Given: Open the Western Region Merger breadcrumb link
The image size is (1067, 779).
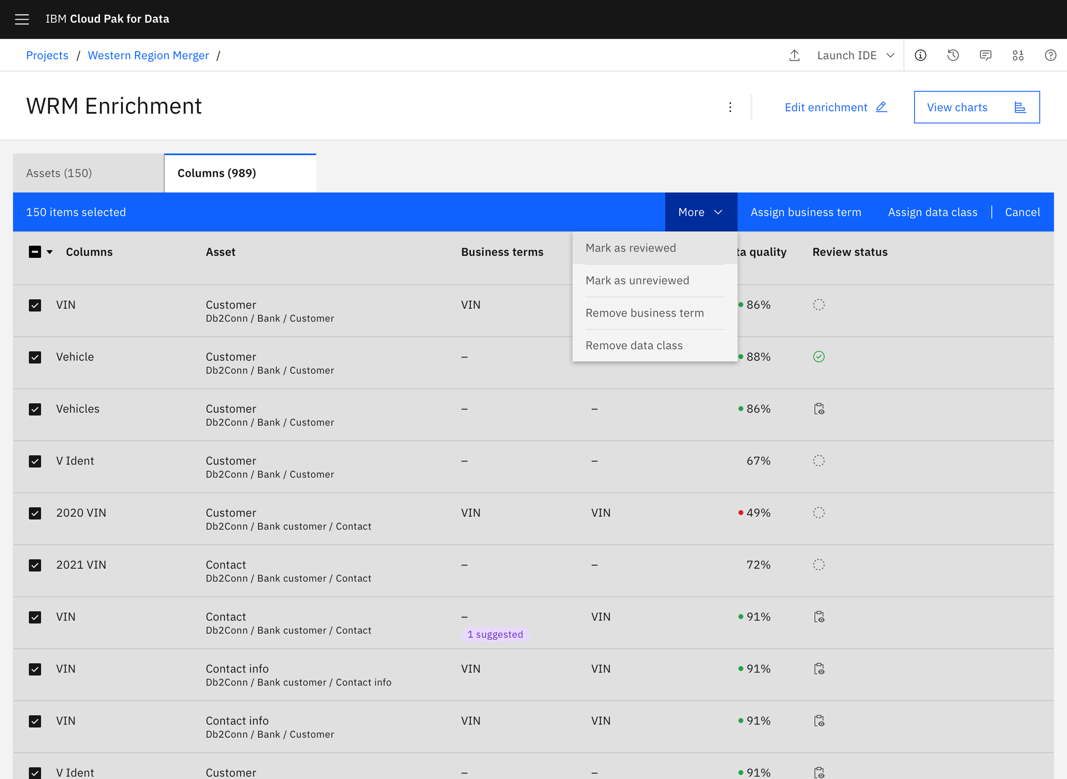Looking at the screenshot, I should (x=148, y=55).
